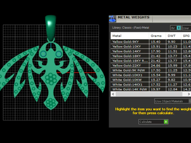
Task: Click the Calculate button
Action: coord(153,122)
